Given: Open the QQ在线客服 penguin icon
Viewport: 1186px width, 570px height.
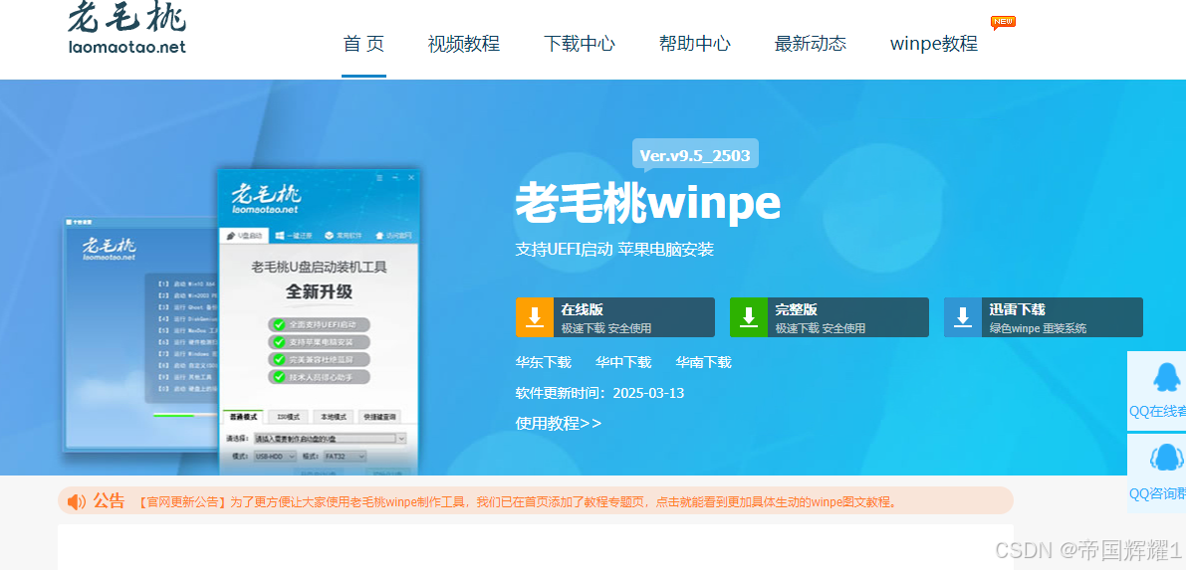Looking at the screenshot, I should (x=1166, y=377).
